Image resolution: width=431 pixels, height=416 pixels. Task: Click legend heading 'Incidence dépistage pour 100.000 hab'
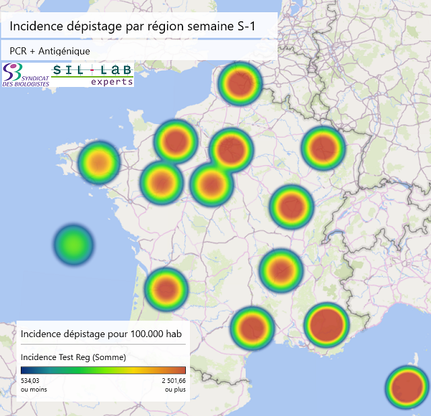pyautogui.click(x=101, y=334)
